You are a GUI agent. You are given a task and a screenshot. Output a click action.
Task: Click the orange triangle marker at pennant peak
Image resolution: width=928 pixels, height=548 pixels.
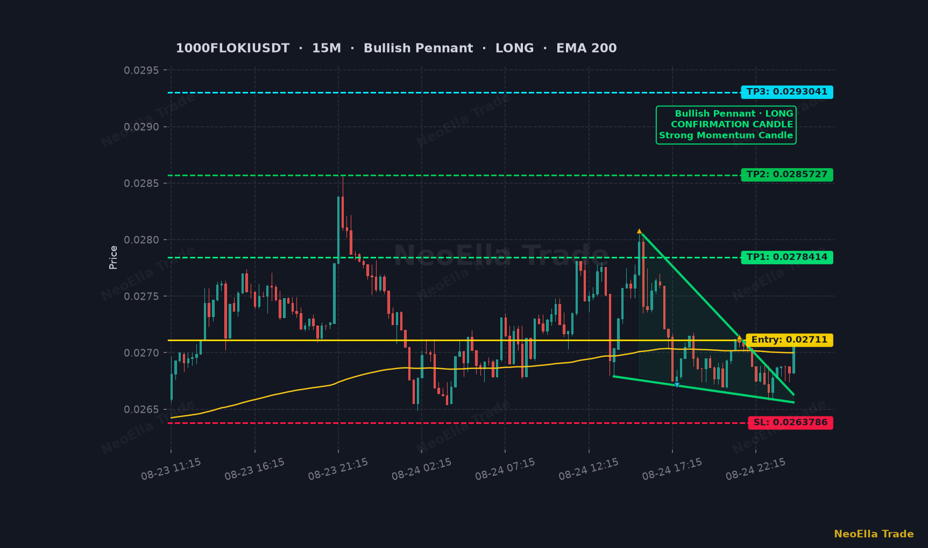pos(639,231)
